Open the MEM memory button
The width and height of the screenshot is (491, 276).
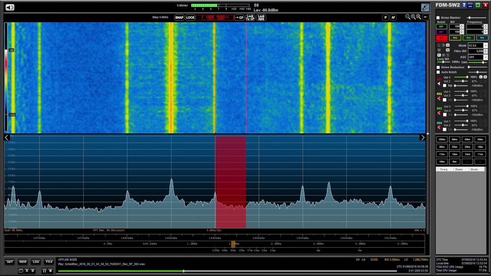click(x=23, y=262)
